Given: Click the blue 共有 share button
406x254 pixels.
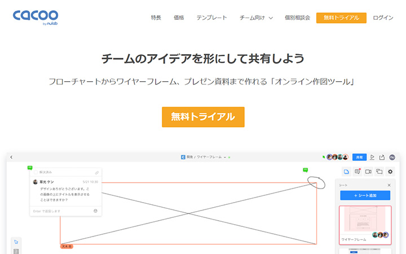Looking at the screenshot, I should coord(359,157).
